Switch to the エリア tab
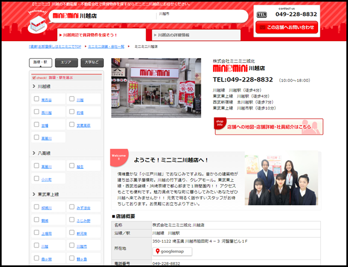 (x=66, y=62)
